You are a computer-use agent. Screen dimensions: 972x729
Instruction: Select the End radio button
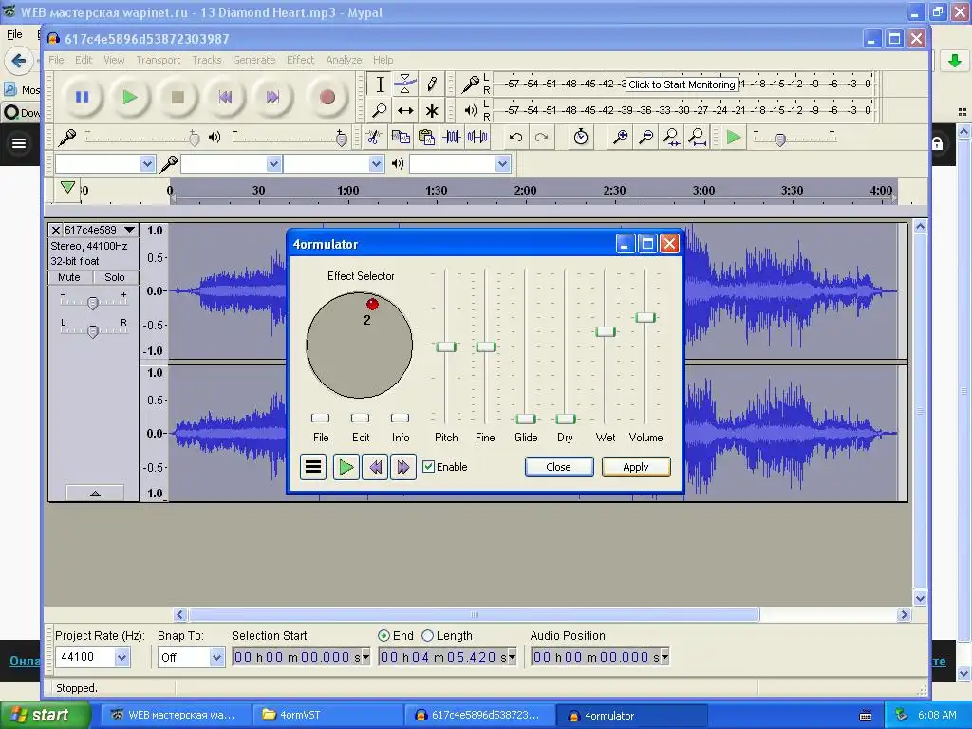click(x=383, y=636)
